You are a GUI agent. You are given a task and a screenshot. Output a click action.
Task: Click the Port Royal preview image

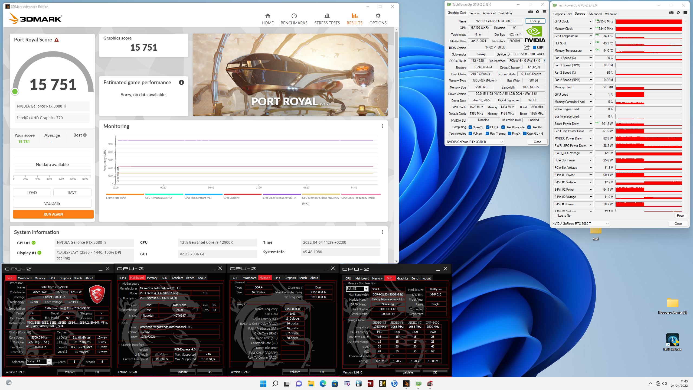coord(290,75)
